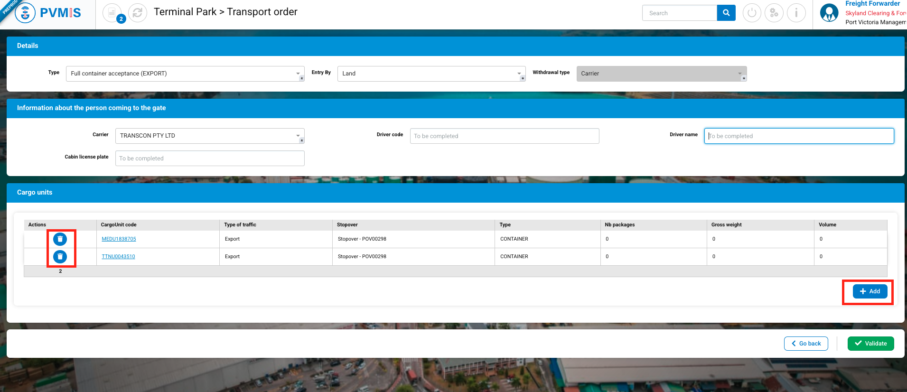The image size is (907, 392).
Task: Click the Add cargo unit button
Action: (870, 291)
